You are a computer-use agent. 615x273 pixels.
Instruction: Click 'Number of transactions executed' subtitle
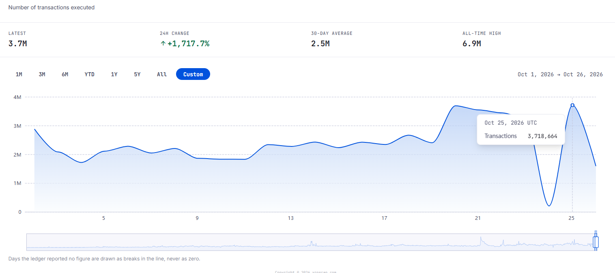(52, 7)
